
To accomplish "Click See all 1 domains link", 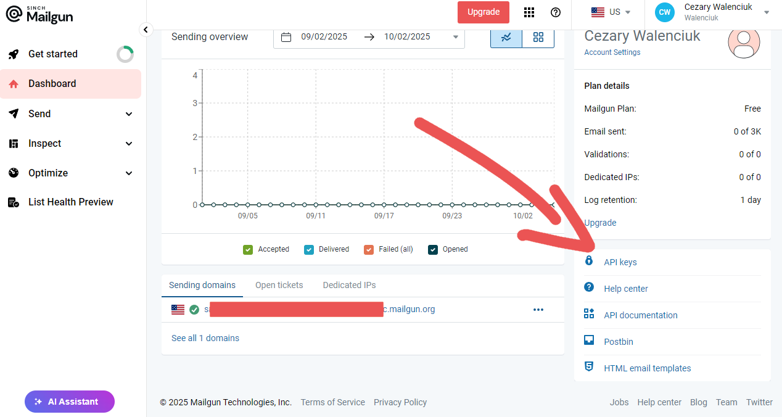I will (x=205, y=338).
